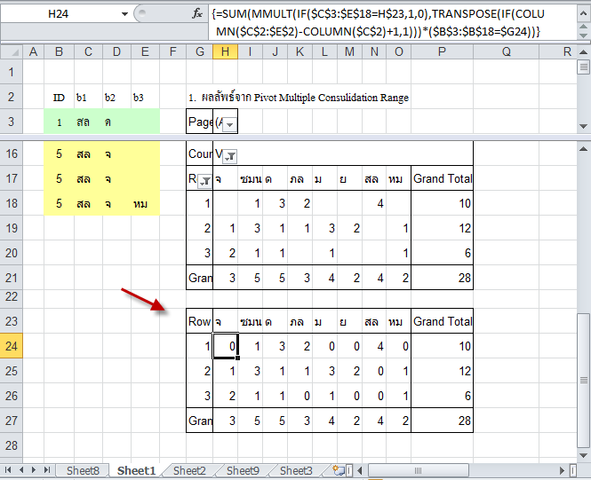This screenshot has height=480, width=591.
Task: Click the Insert Worksheet tab icon
Action: click(337, 470)
